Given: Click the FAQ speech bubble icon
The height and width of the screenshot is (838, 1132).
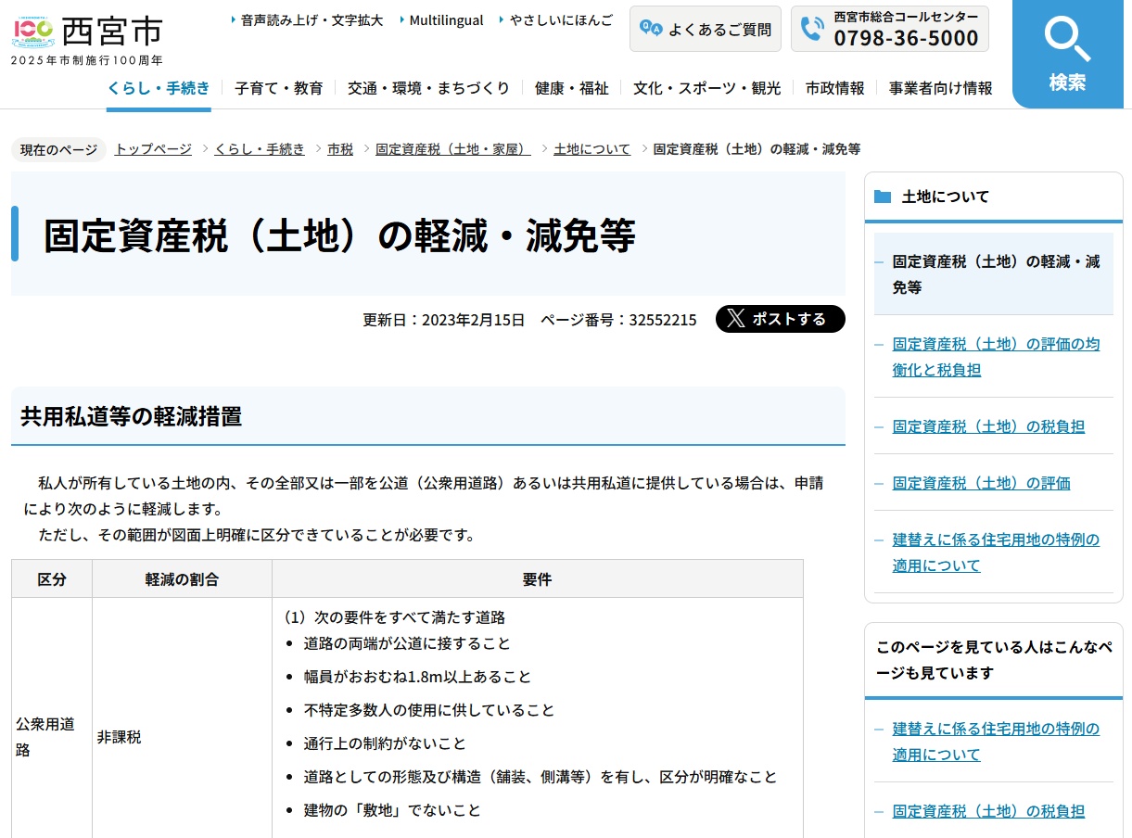Looking at the screenshot, I should (x=652, y=30).
